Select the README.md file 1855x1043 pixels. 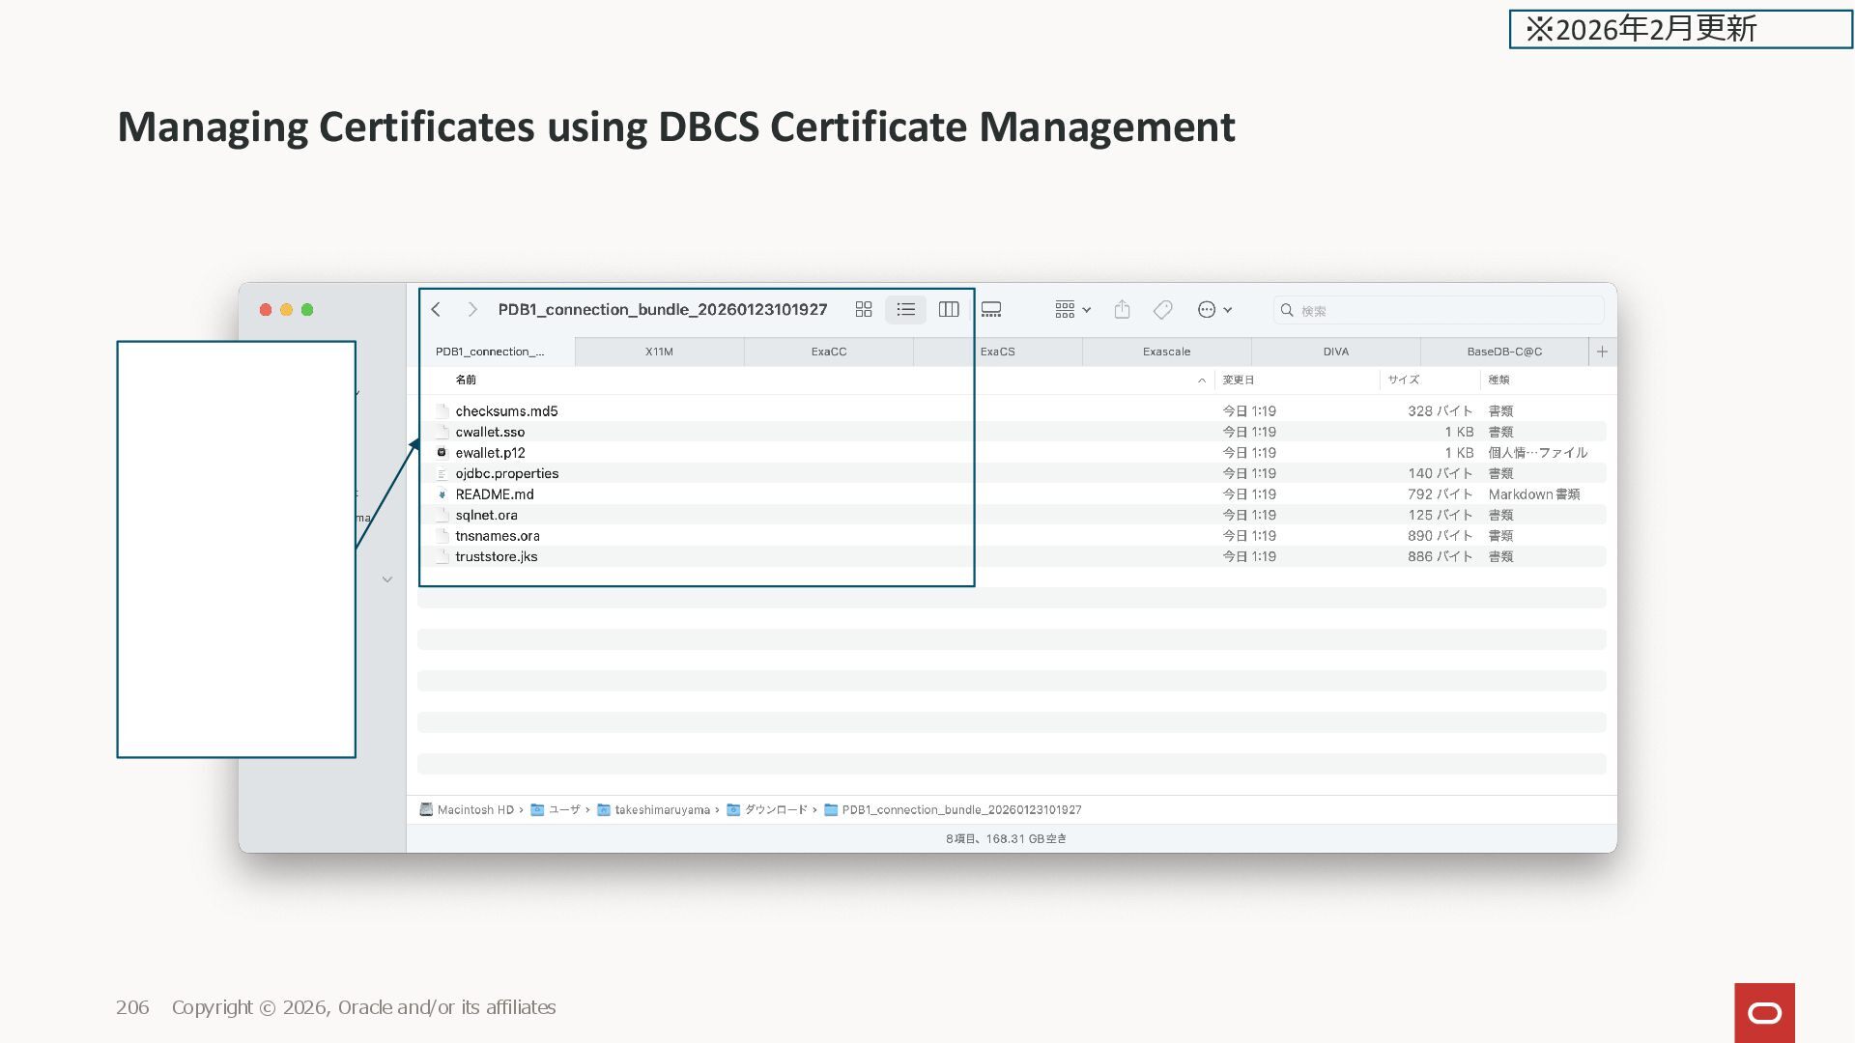coord(494,493)
